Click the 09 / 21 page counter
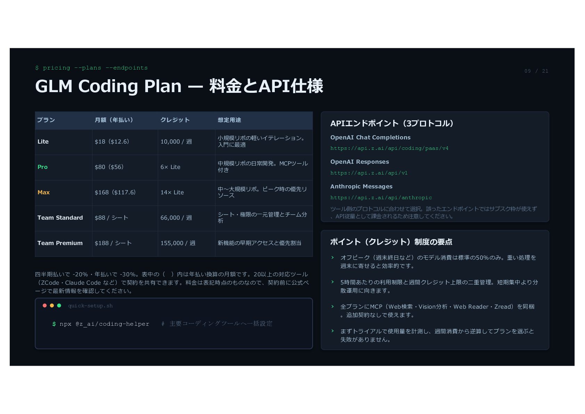This screenshot has width=585, height=414. 536,71
